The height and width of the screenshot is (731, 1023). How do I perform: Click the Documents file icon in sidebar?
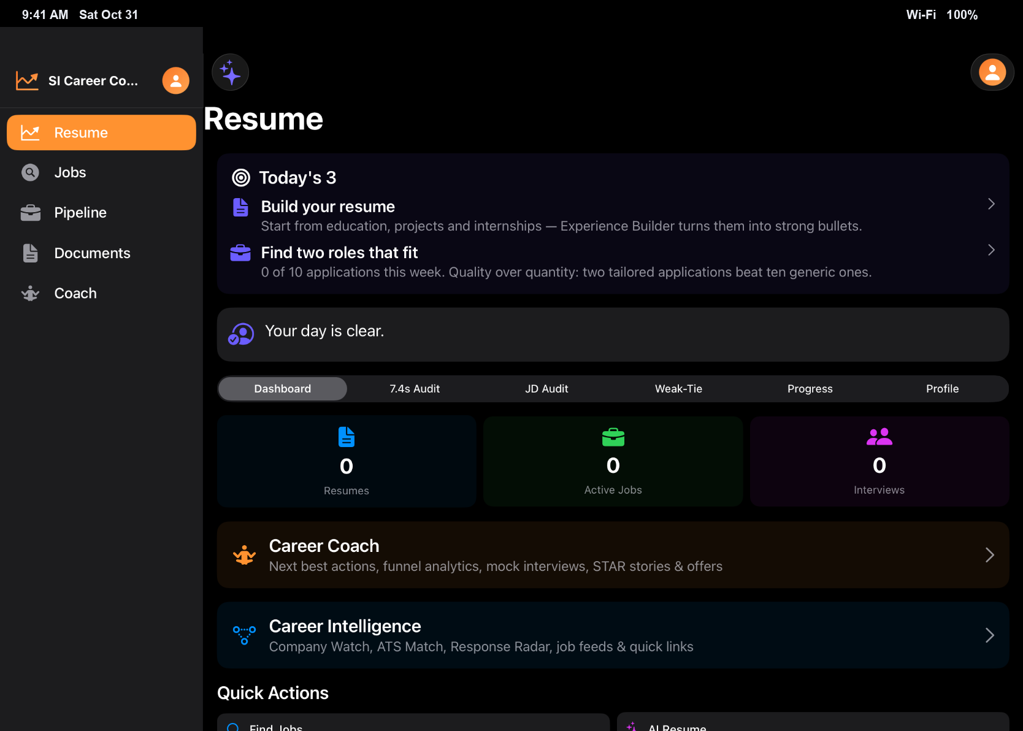point(30,253)
